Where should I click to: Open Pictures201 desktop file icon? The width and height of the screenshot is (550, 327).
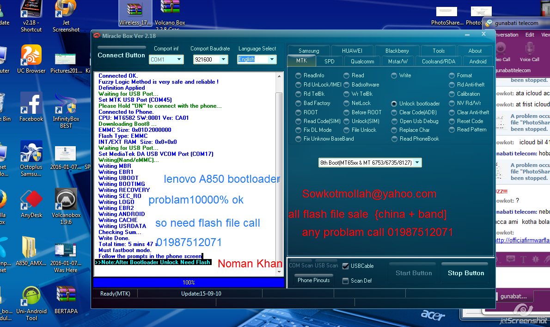(x=66, y=63)
